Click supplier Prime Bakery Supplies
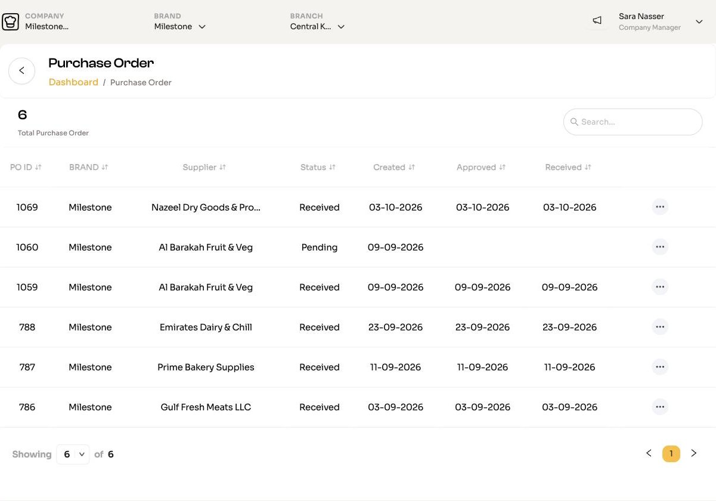This screenshot has width=716, height=501. [206, 367]
